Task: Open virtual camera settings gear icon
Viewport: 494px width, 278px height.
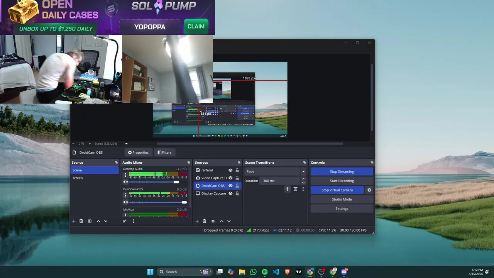Action: point(369,190)
